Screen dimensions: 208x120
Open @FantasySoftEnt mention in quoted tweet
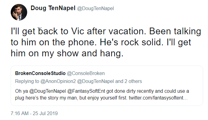pyautogui.click(x=86, y=91)
